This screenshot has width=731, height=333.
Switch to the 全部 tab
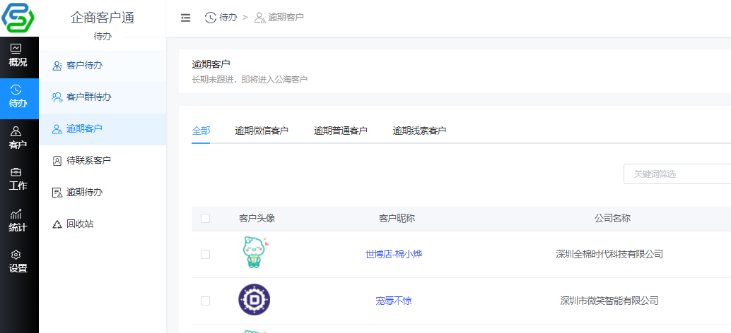(201, 131)
